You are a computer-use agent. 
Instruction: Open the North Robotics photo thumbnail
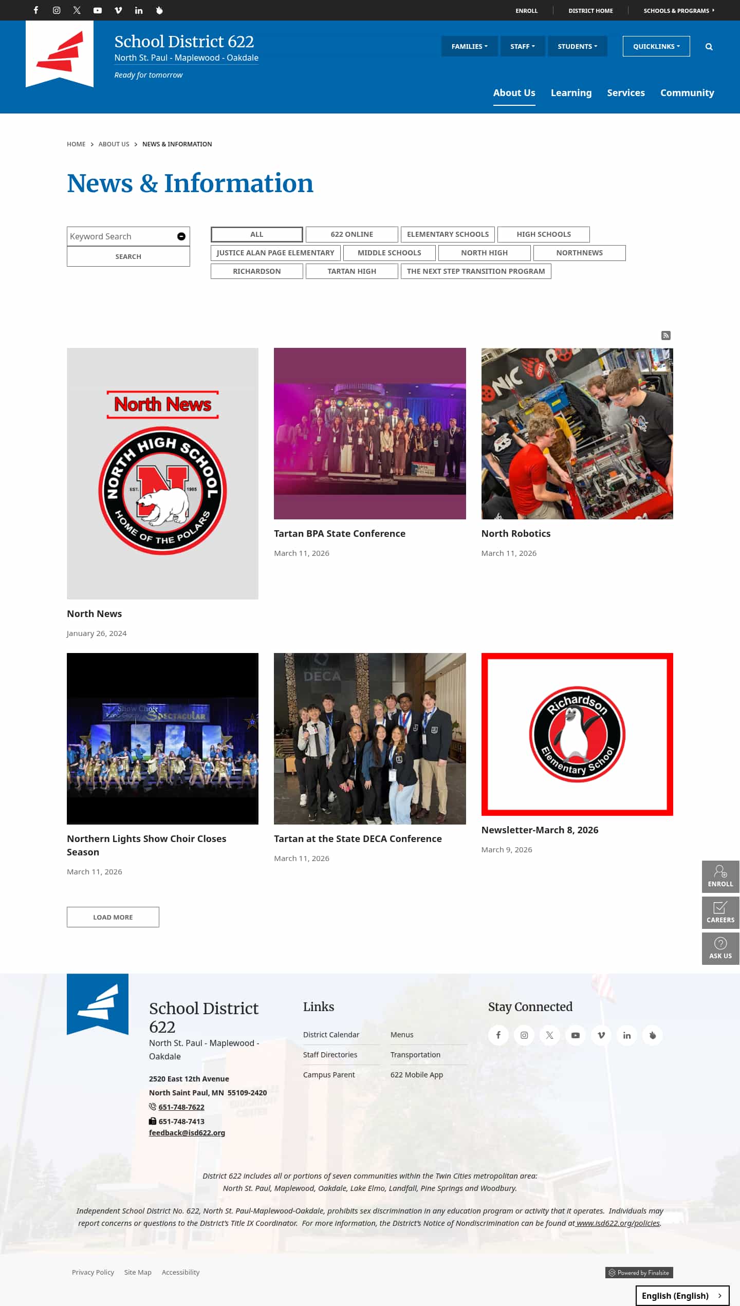click(577, 434)
